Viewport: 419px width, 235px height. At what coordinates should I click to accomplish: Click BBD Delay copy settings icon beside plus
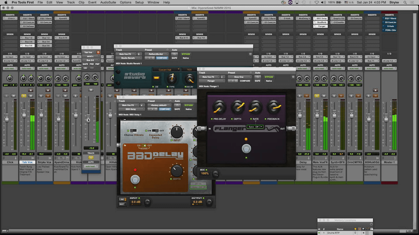(x=155, y=109)
